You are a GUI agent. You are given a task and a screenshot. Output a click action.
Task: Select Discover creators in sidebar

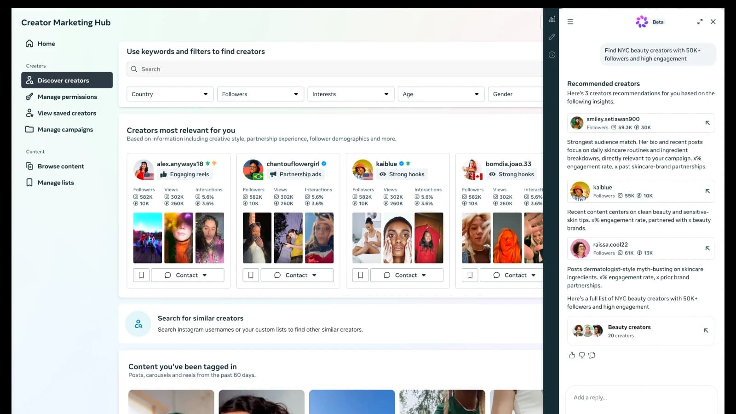tap(67, 80)
